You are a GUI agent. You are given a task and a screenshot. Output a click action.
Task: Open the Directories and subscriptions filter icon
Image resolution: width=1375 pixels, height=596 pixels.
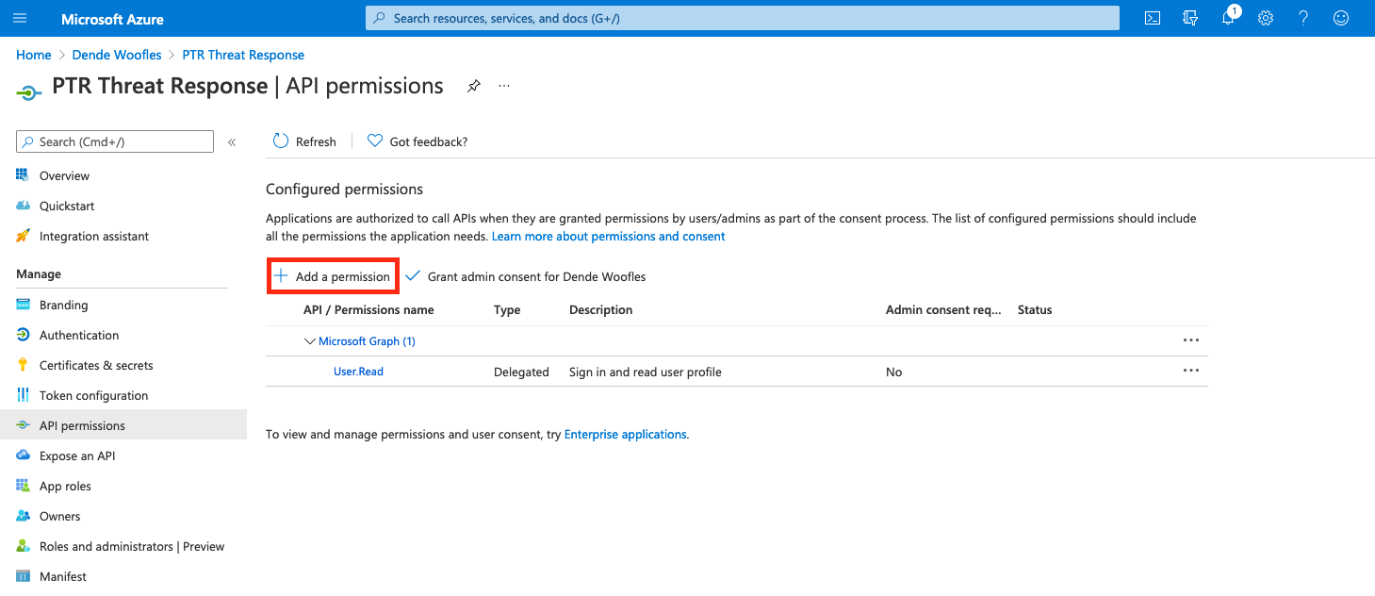tap(1190, 18)
